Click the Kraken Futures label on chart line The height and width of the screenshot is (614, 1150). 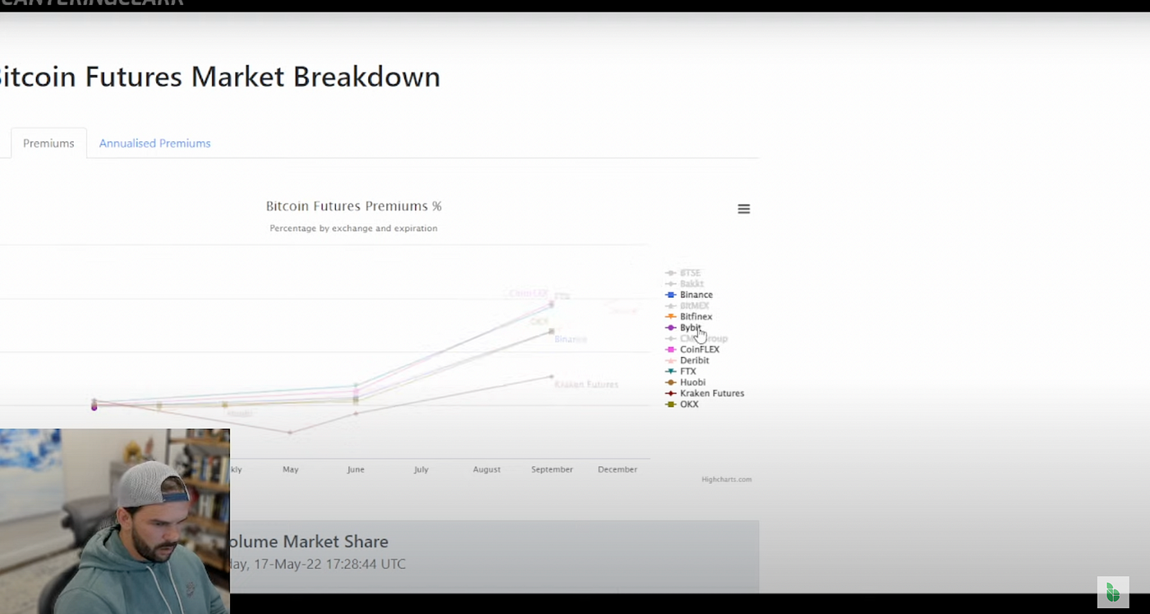(x=586, y=384)
